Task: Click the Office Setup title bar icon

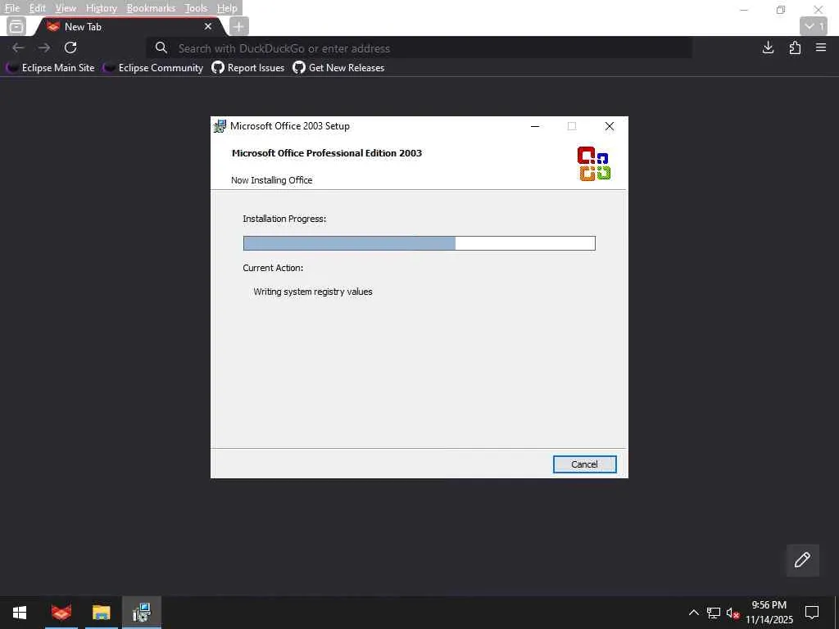Action: click(x=220, y=126)
